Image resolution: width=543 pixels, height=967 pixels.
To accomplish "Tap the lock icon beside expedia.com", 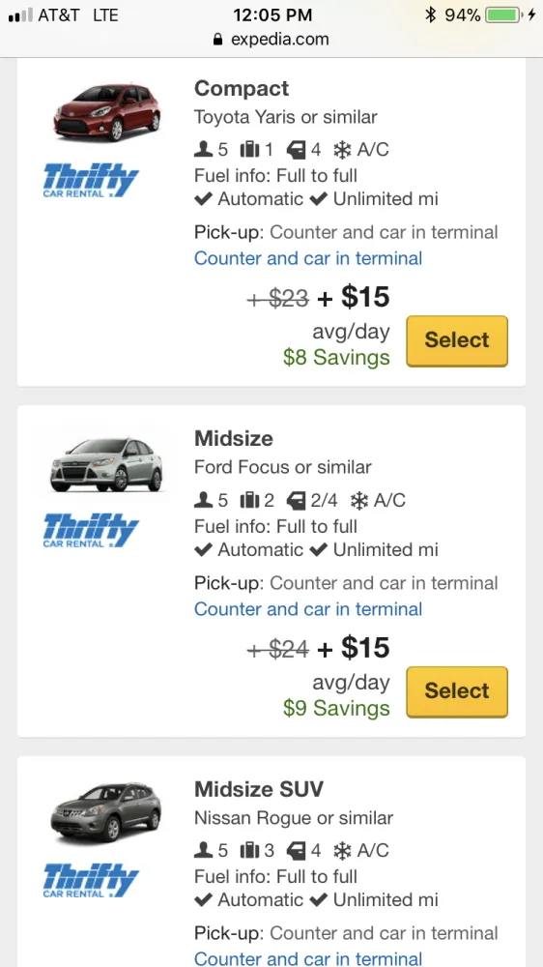I will coord(217,40).
